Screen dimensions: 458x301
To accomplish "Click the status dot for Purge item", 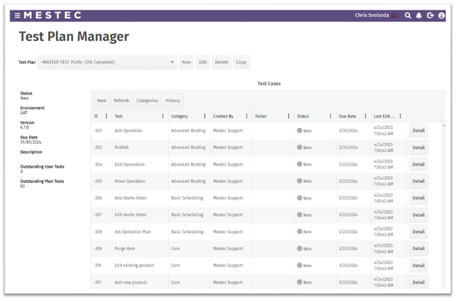I will (299, 248).
